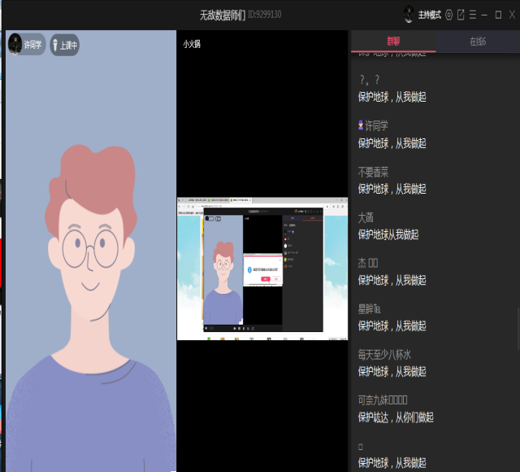This screenshot has height=472, width=520.
Task: Switch to the 群聊 chat tab
Action: pyautogui.click(x=393, y=42)
